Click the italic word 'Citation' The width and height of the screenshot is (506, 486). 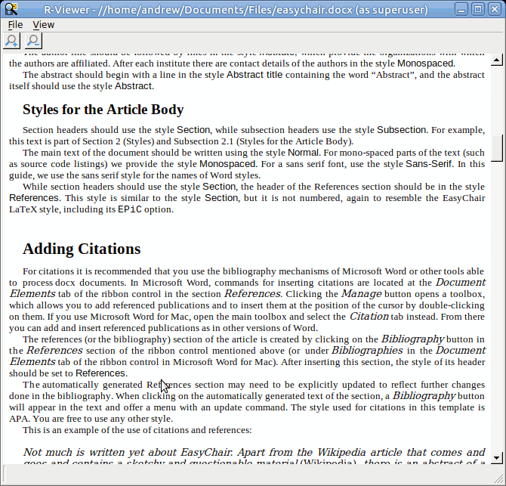(369, 316)
